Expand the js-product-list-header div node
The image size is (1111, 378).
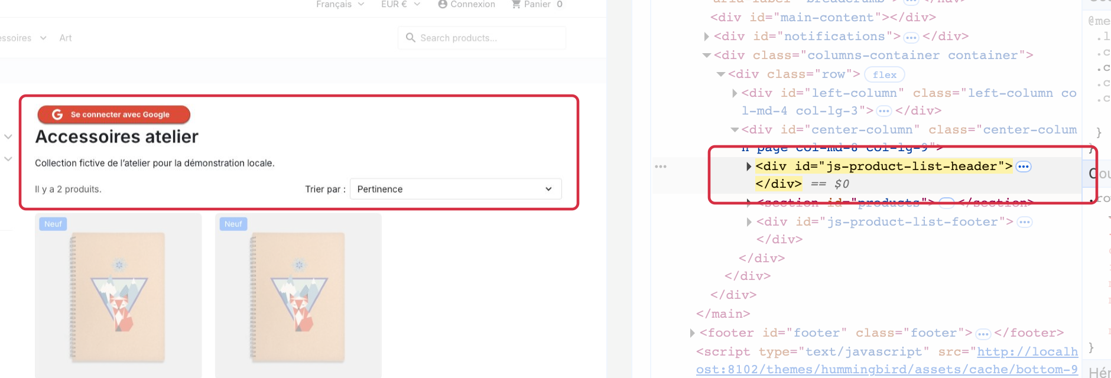click(749, 167)
